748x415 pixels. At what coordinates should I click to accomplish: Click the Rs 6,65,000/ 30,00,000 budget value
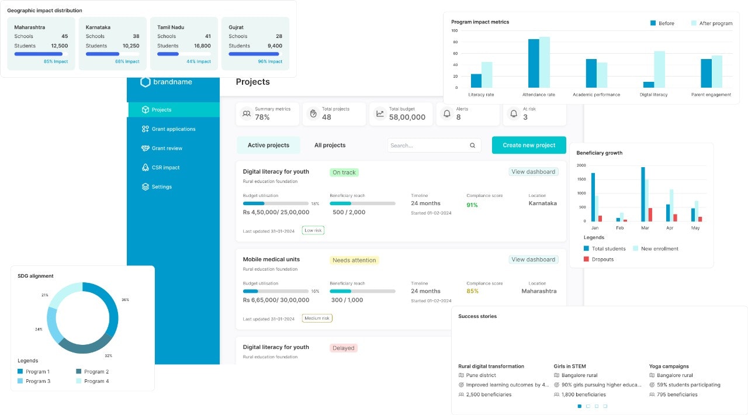click(276, 300)
